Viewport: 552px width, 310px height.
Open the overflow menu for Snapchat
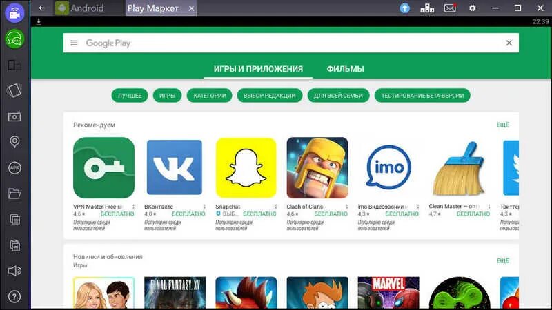click(x=275, y=207)
